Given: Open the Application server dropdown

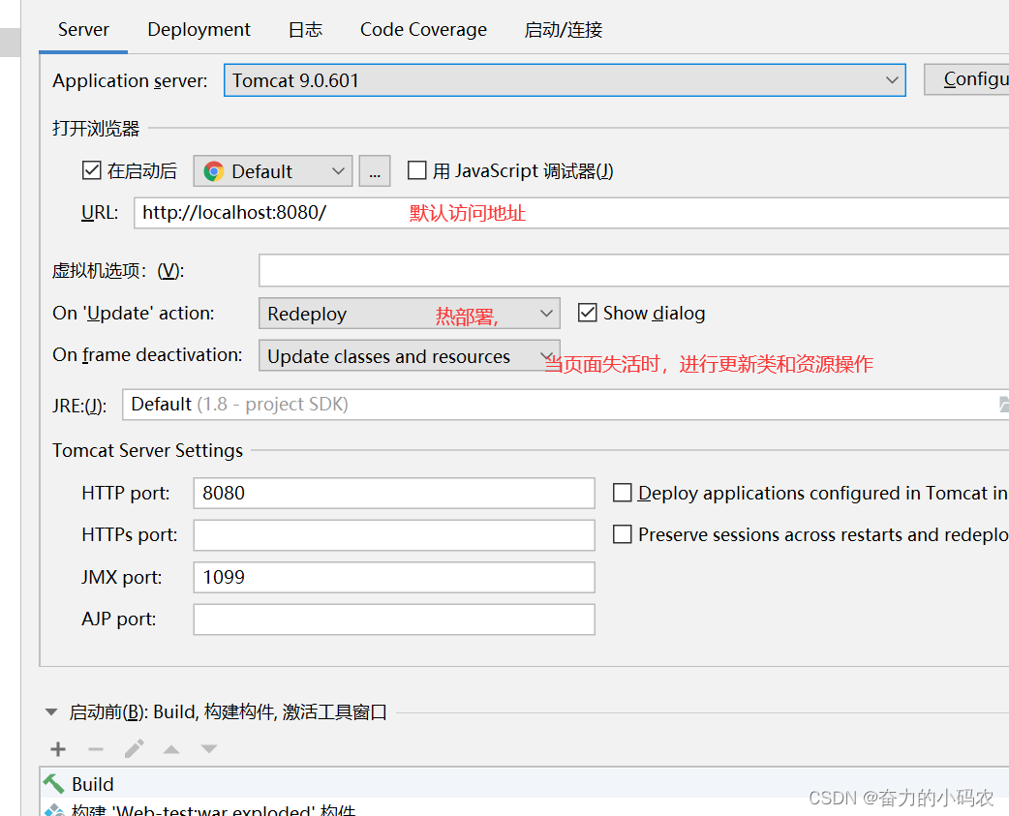Looking at the screenshot, I should (565, 80).
